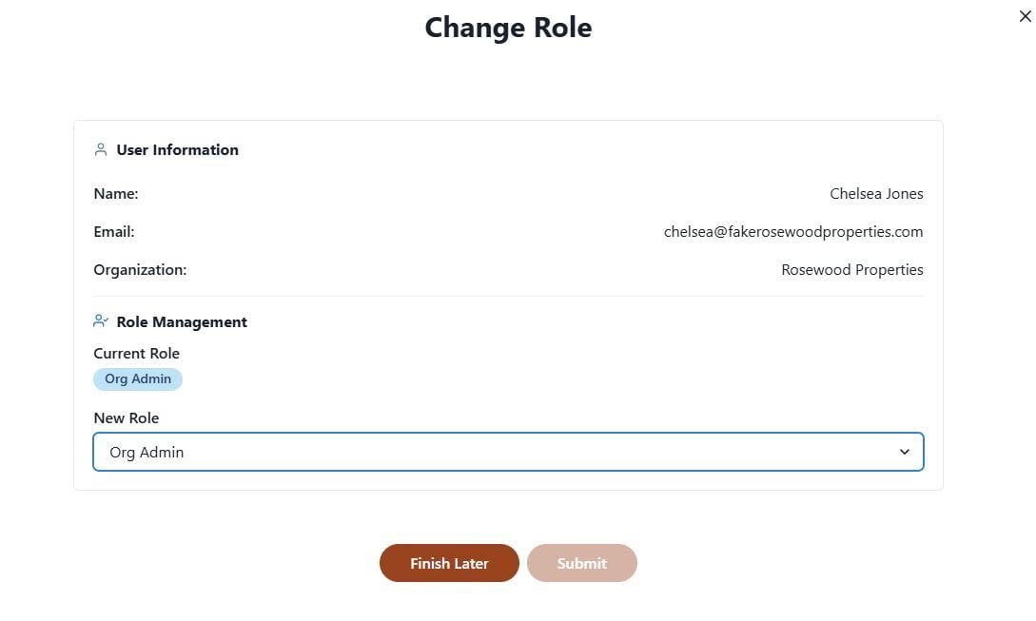Click the User Information person icon
This screenshot has width=1036, height=621.
(101, 149)
